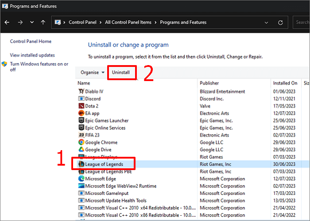Image resolution: width=310 pixels, height=221 pixels.
Task: Click the 17/03/2023 install date
Action: coord(284,194)
